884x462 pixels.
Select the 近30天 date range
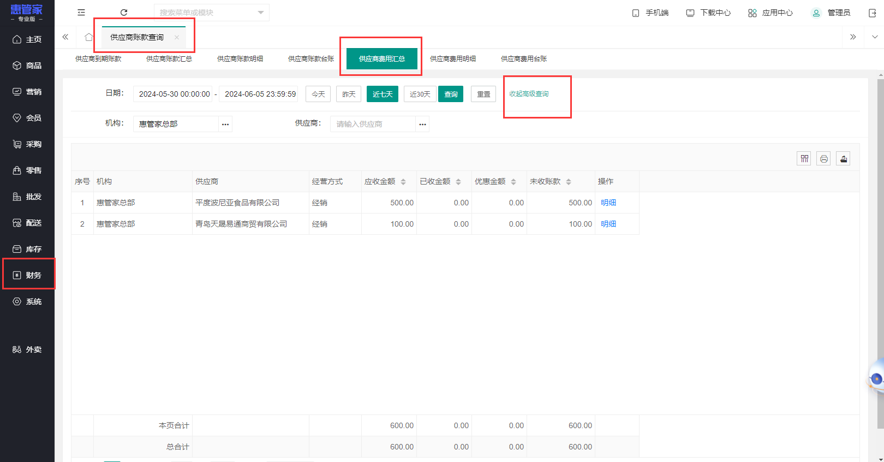click(x=420, y=94)
